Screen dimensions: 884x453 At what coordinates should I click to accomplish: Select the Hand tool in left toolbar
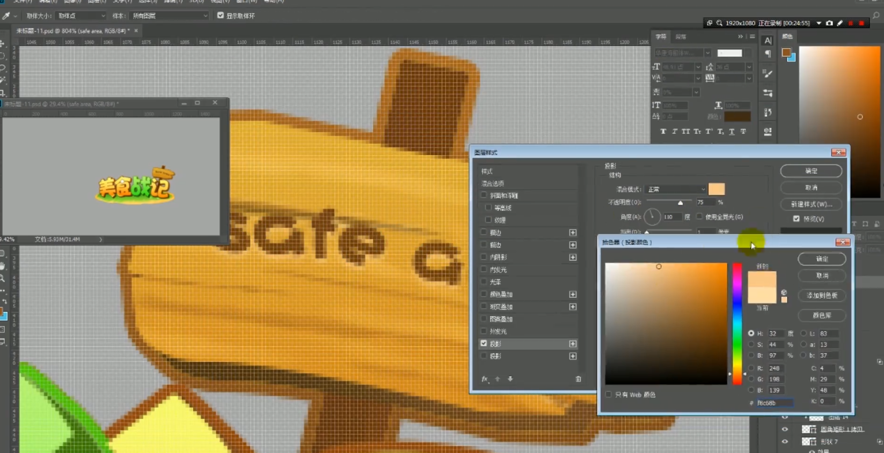3,266
